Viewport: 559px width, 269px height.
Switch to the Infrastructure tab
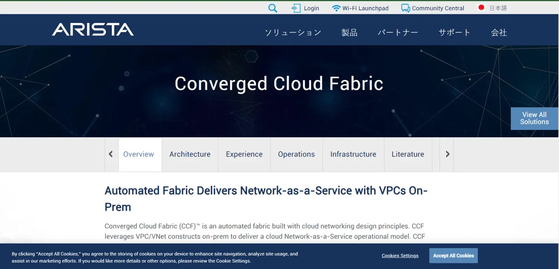pos(353,154)
